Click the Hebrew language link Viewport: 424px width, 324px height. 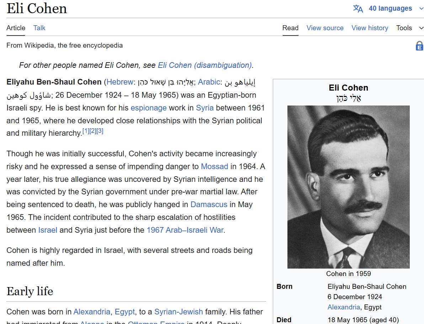click(120, 82)
